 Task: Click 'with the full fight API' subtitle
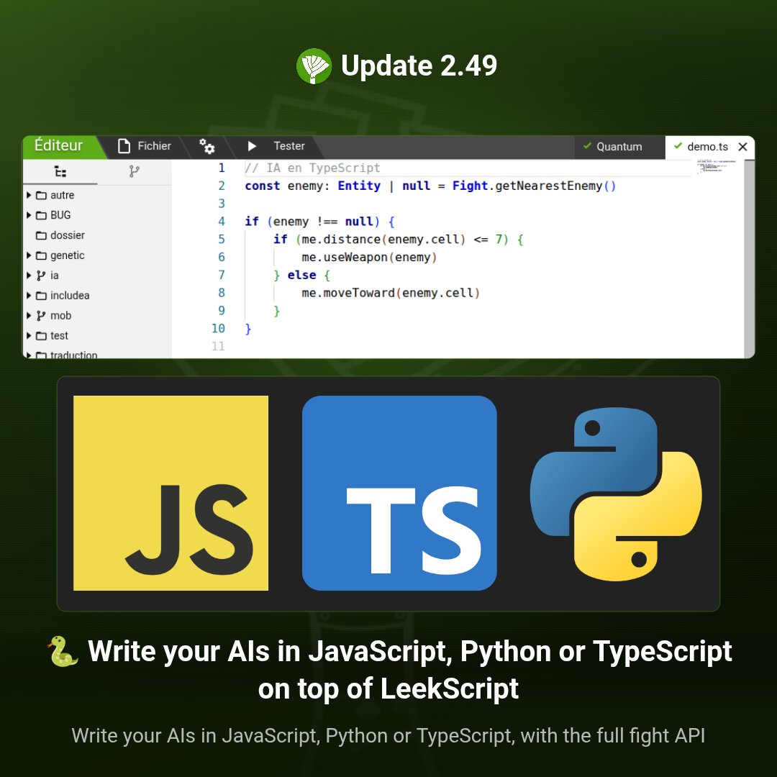click(613, 736)
